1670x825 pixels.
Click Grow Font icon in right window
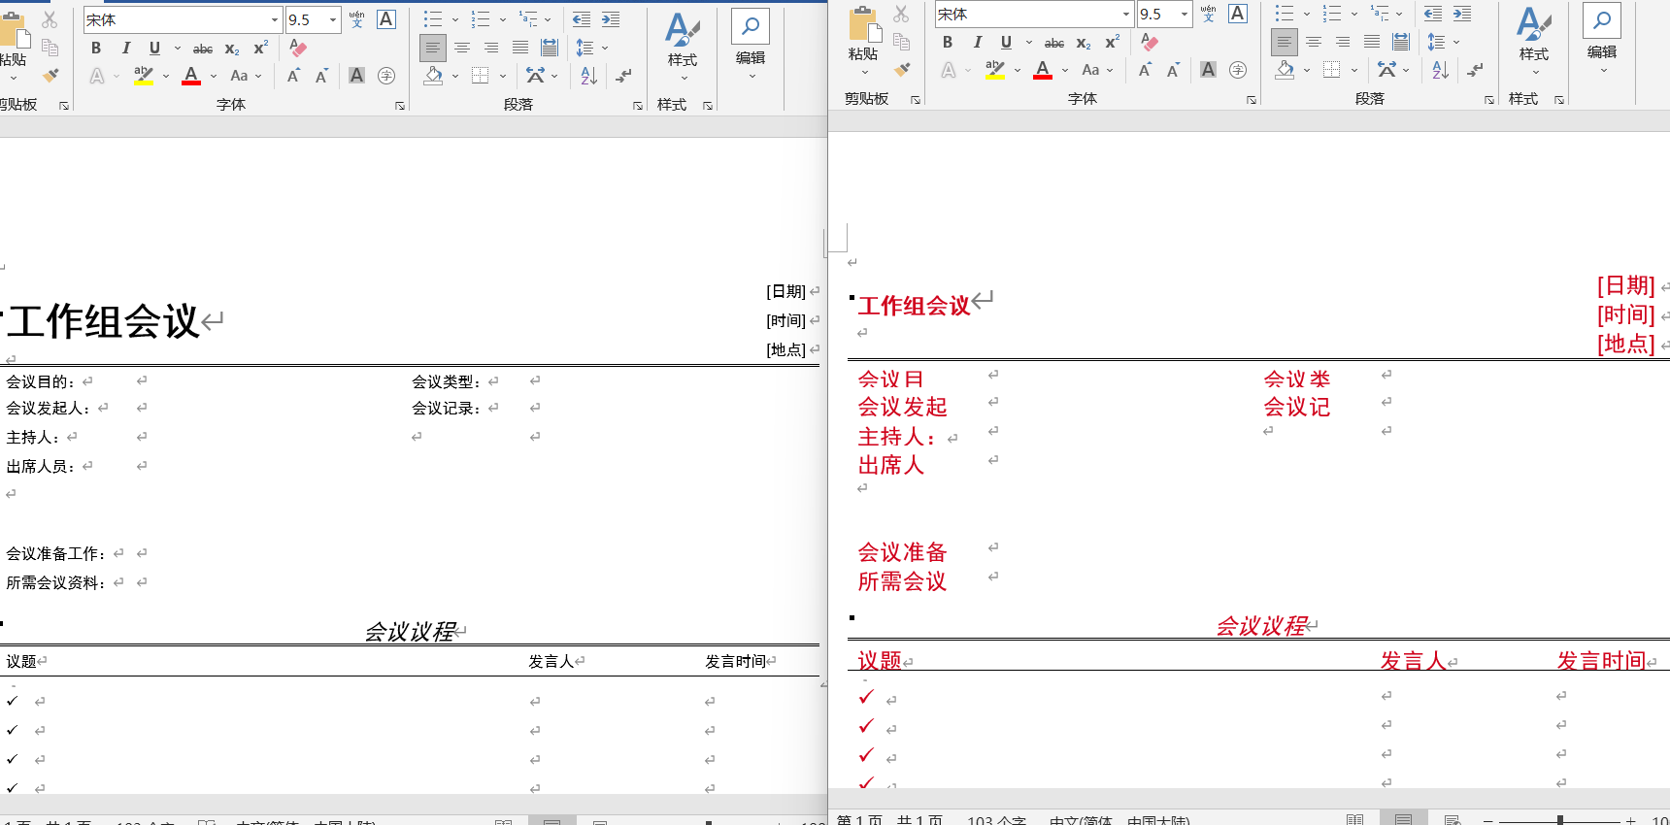1145,70
